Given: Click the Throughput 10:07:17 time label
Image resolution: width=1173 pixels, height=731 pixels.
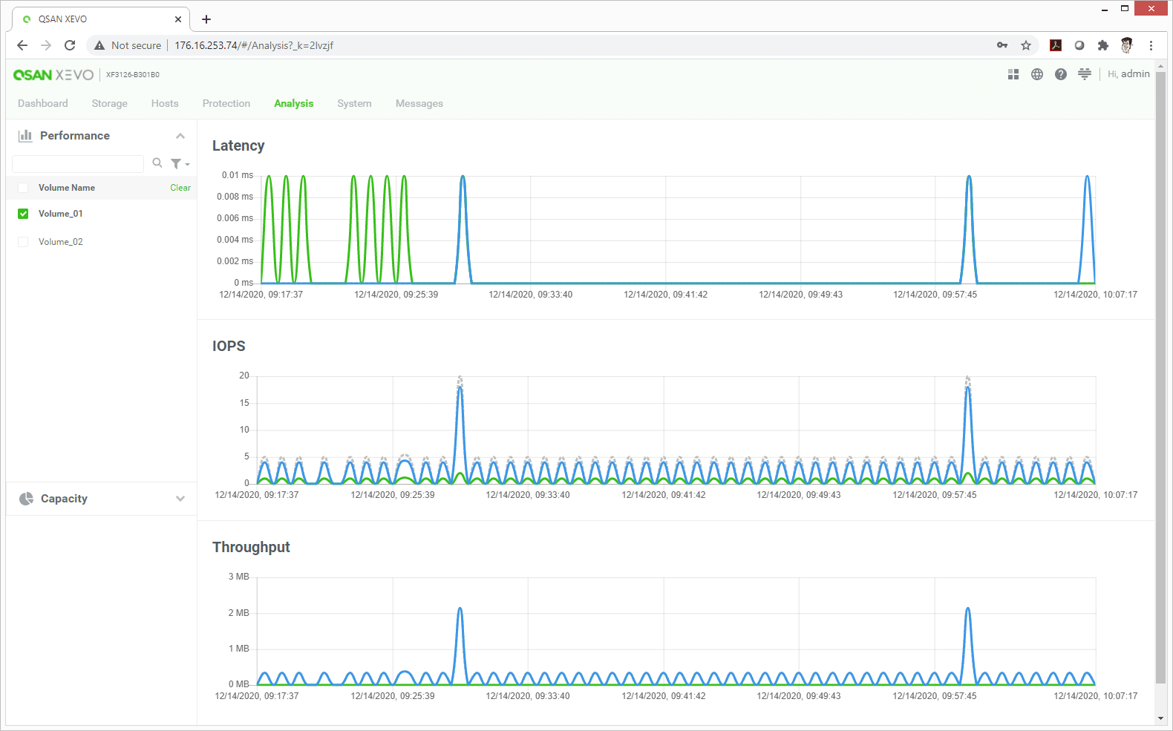Looking at the screenshot, I should (1096, 696).
